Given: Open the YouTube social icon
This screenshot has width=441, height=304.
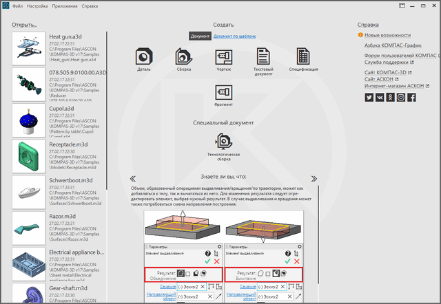Looking at the screenshot, I should point(401,98).
